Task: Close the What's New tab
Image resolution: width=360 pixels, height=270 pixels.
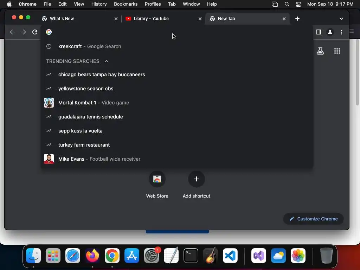Action: coord(116,19)
